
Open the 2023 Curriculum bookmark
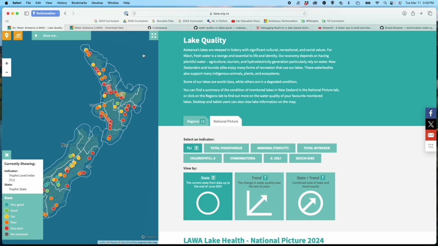click(x=106, y=21)
